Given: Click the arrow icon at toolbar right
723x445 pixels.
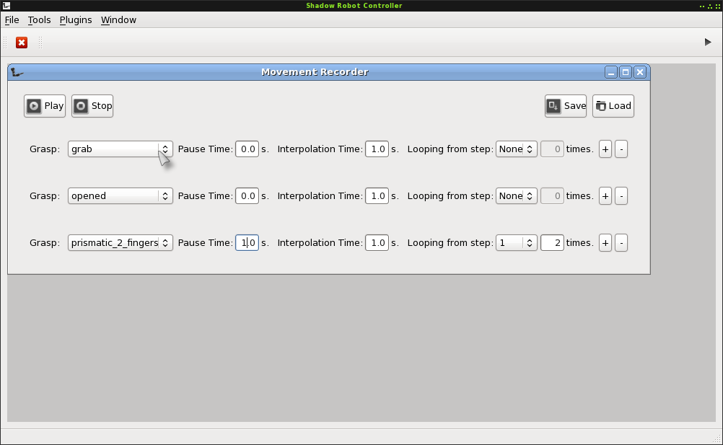Looking at the screenshot, I should tap(708, 43).
